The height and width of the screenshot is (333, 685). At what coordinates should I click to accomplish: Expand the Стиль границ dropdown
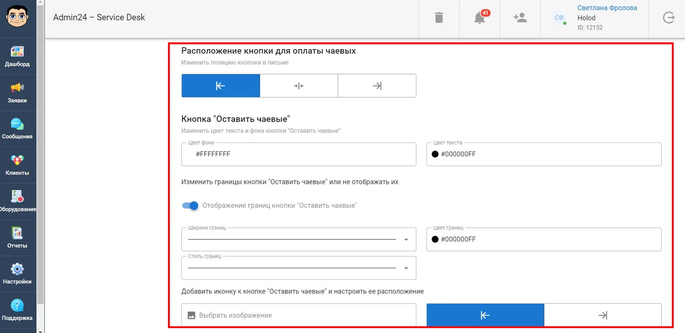pyautogui.click(x=299, y=268)
